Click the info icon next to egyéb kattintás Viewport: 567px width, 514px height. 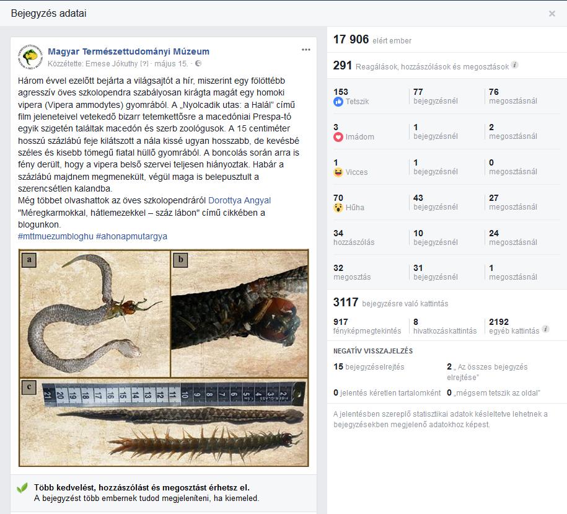coord(546,329)
